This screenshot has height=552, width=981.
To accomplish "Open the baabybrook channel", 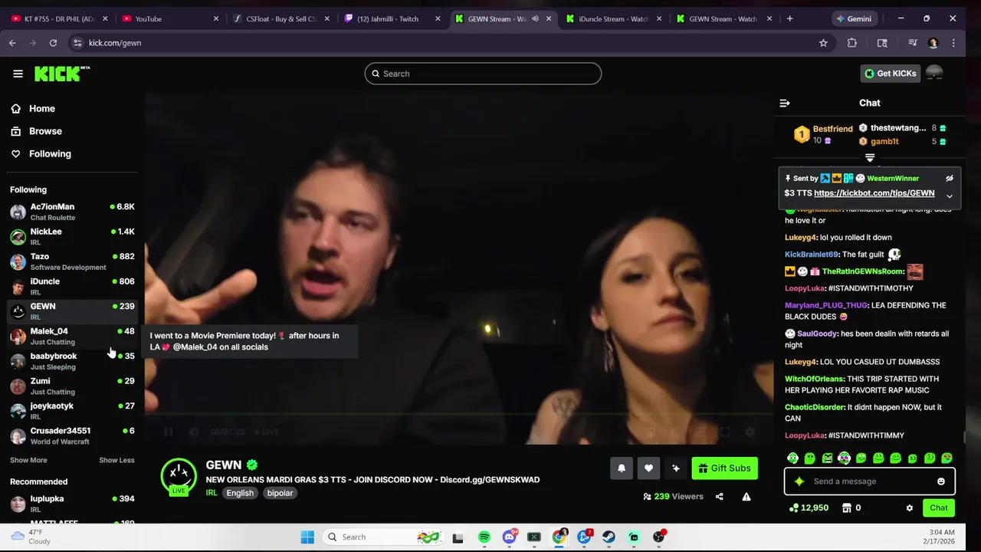I will [x=72, y=361].
